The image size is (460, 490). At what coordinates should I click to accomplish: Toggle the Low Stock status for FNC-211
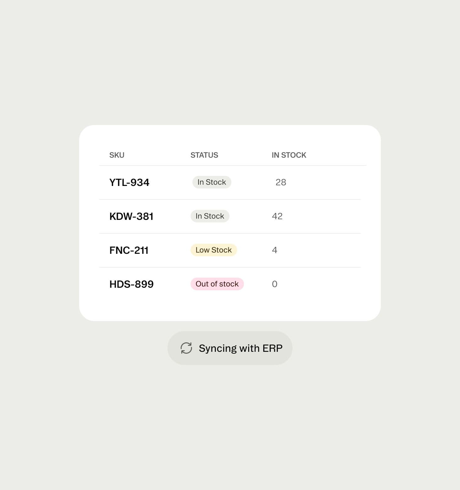(x=213, y=250)
